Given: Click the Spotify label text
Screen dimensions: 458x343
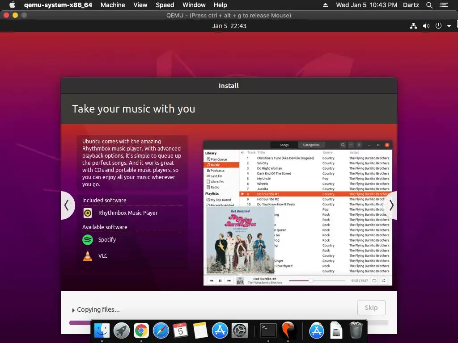Looking at the screenshot, I should pyautogui.click(x=107, y=240).
